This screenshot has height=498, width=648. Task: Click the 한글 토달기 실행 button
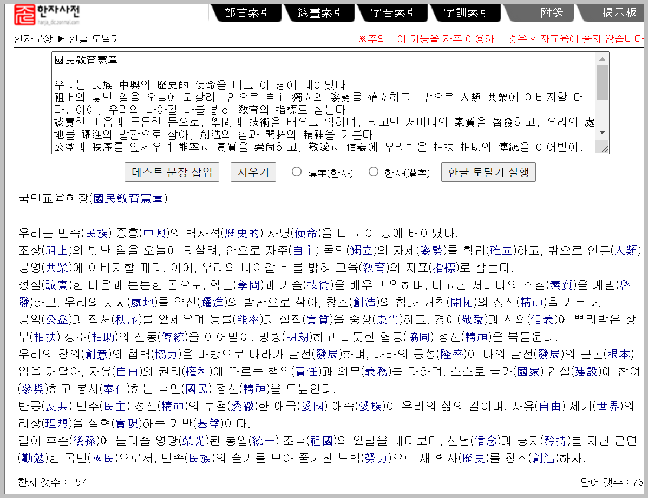(x=488, y=172)
